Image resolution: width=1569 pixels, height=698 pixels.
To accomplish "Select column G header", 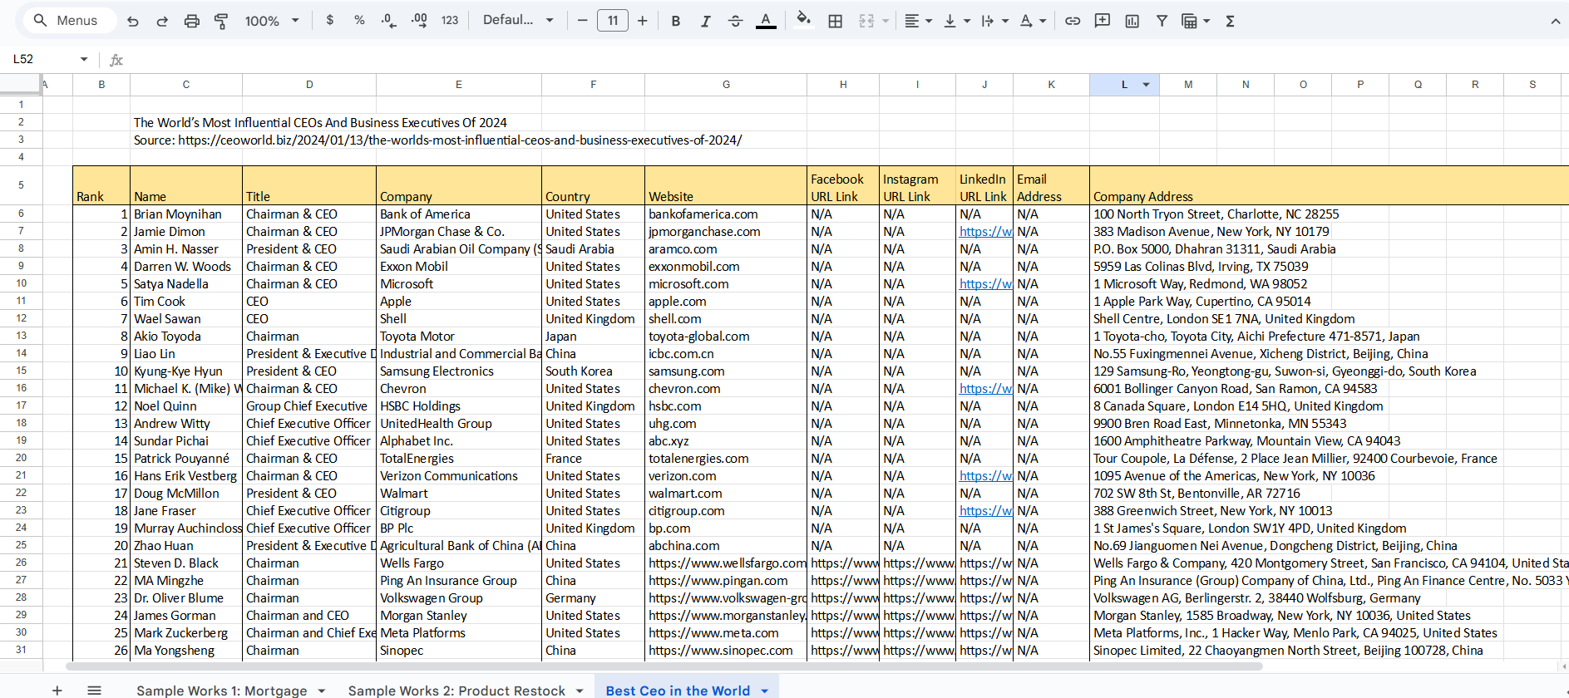I will [726, 85].
